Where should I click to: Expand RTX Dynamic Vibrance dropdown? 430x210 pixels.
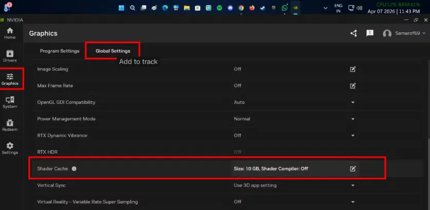[353, 135]
